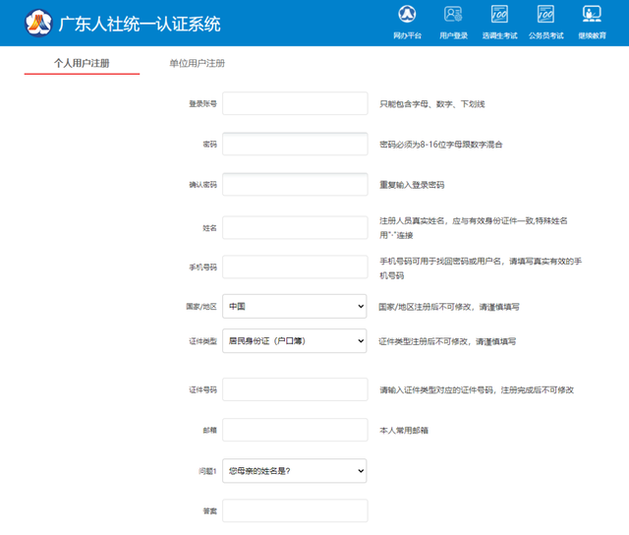Expand the 问题1 security question dropdown
The width and height of the screenshot is (629, 535).
[295, 471]
